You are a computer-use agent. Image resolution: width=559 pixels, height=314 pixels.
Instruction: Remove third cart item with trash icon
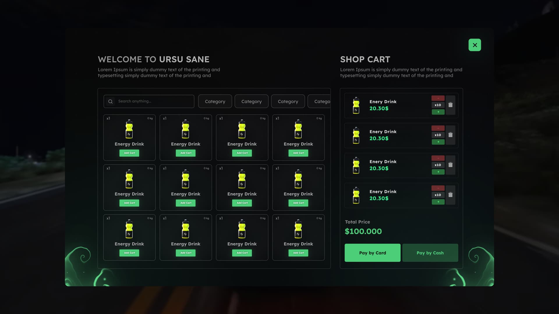point(450,165)
